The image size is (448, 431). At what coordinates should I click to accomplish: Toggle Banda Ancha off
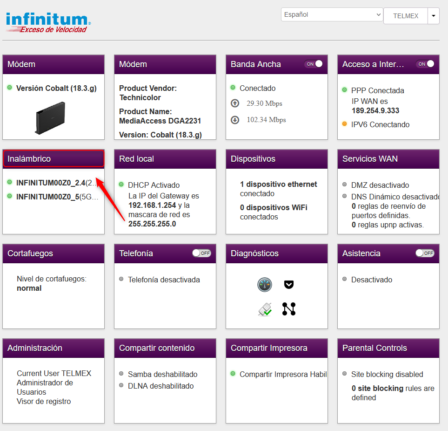click(314, 64)
